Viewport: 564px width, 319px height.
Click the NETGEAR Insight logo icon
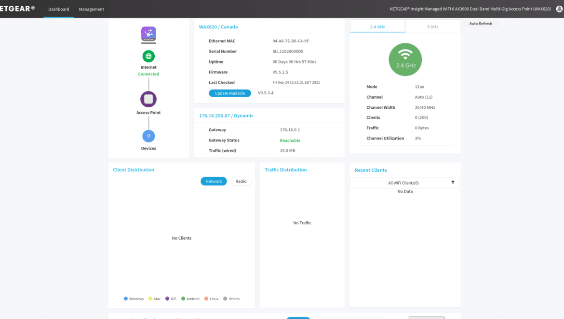click(148, 35)
